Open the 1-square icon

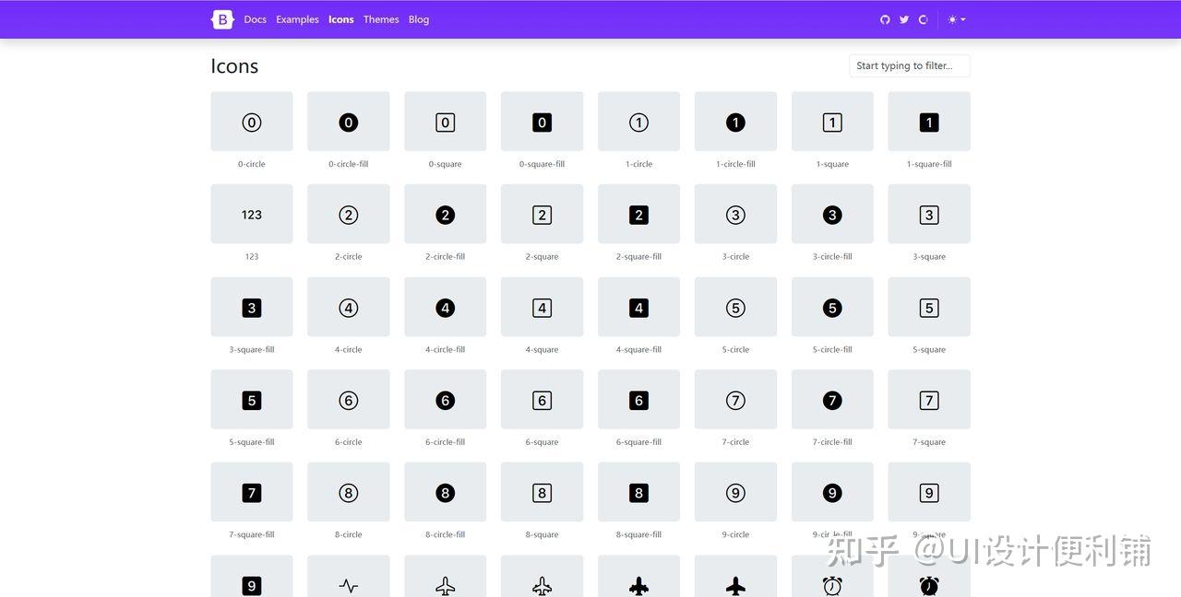click(x=832, y=121)
